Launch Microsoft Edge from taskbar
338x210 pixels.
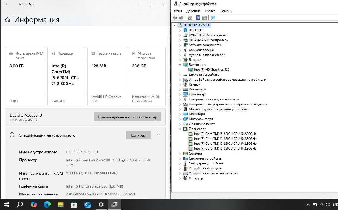(x=47, y=205)
